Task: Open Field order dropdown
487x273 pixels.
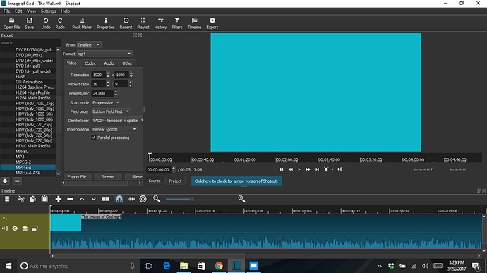Action: click(111, 111)
